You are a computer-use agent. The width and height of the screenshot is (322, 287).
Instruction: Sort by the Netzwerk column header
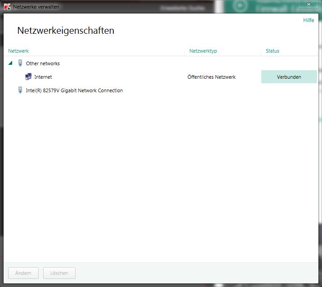point(18,51)
